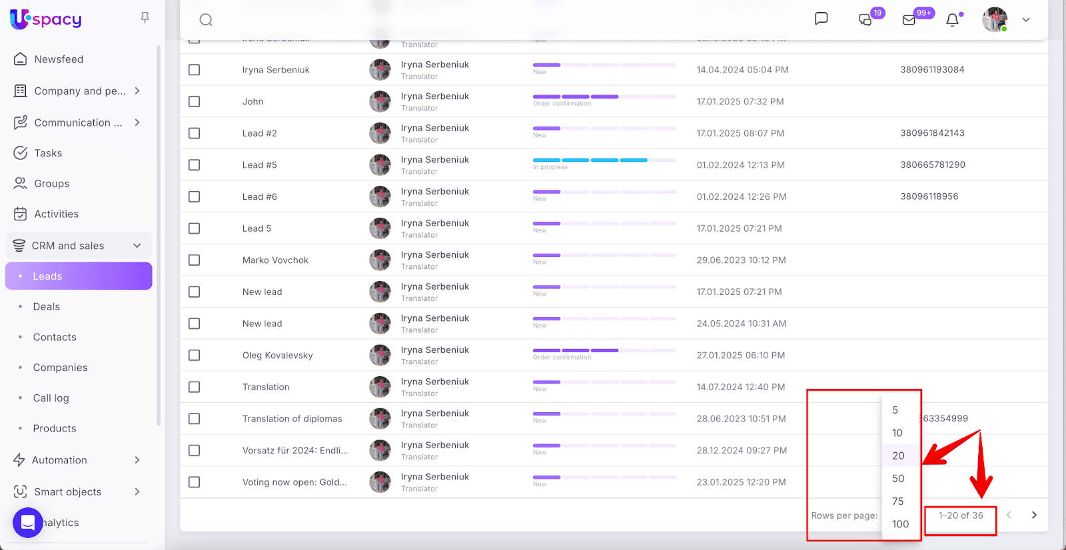Screen dimensions: 1066x550
Task: Open the Translation of diplomas lead
Action: click(x=292, y=419)
